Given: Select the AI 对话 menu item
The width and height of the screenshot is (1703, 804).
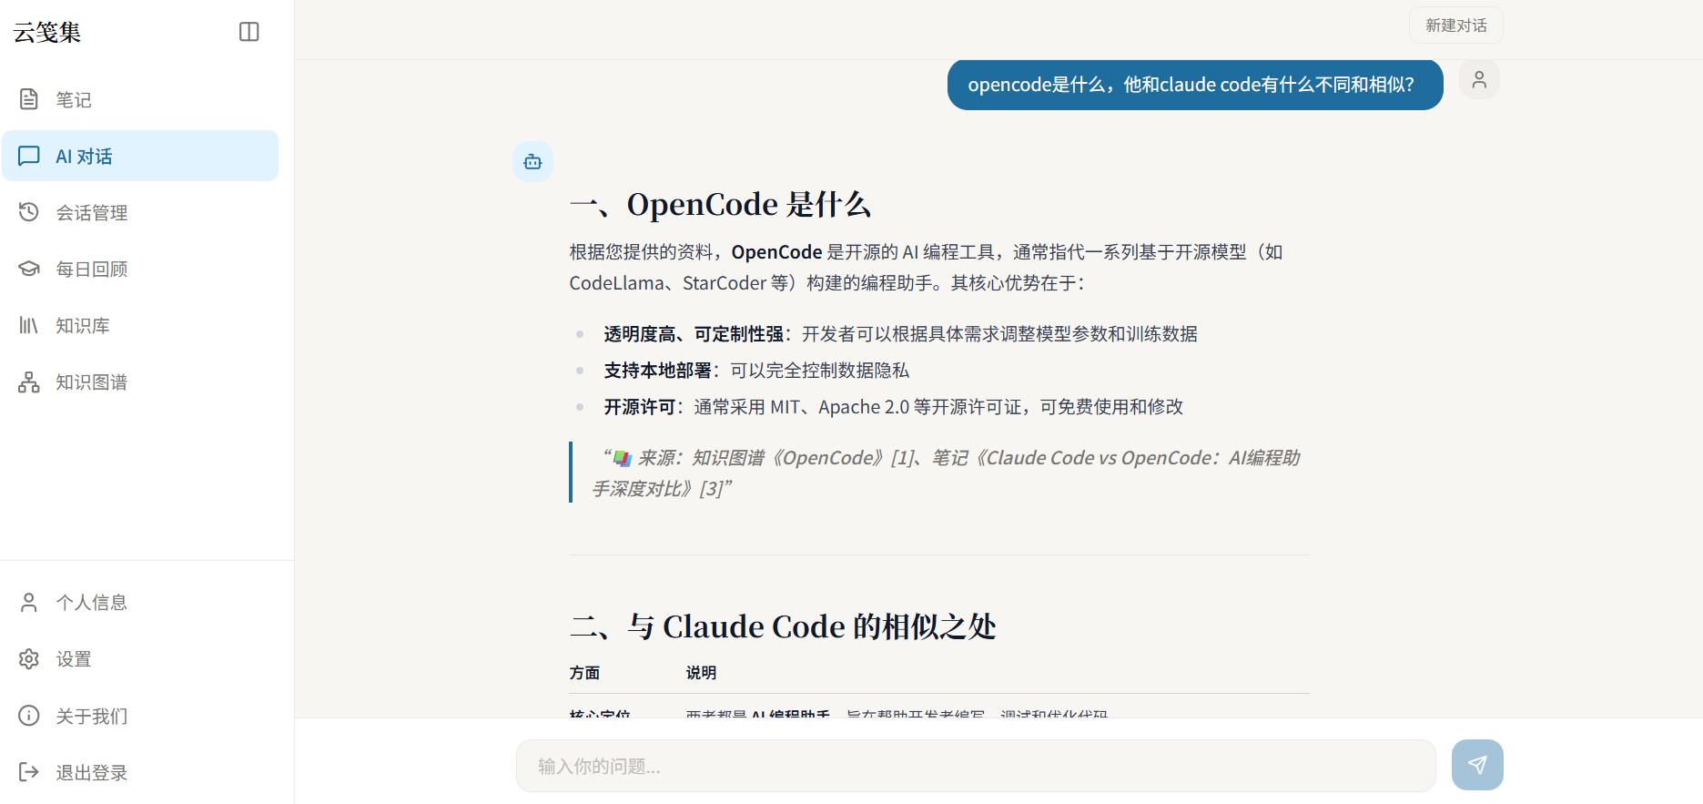Looking at the screenshot, I should coord(140,156).
